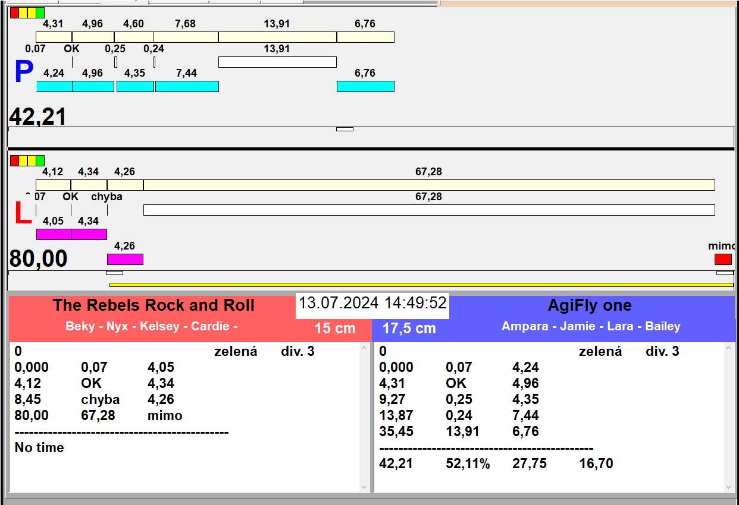Click the white 13,91 changeover bar
The height and width of the screenshot is (505, 739).
(277, 62)
